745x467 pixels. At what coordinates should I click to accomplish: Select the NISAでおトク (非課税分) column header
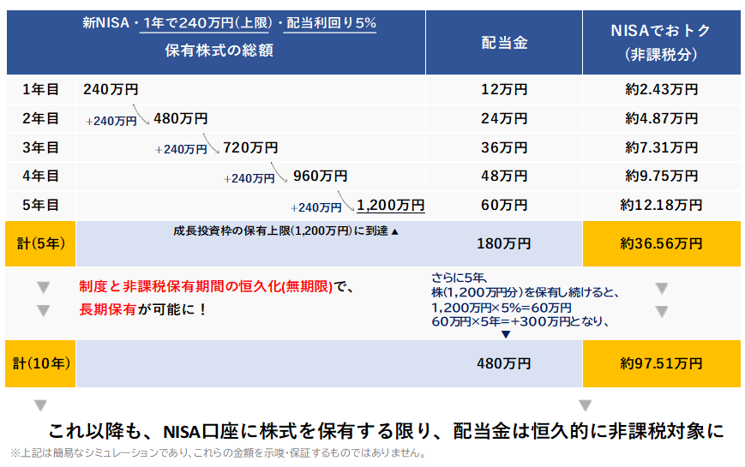[x=660, y=42]
